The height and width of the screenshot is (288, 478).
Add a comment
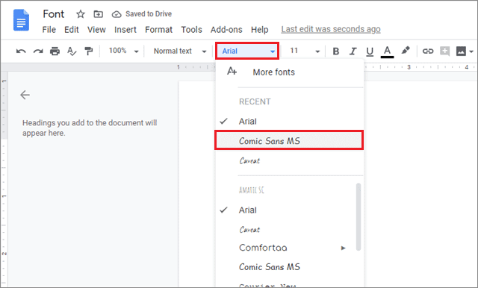pos(445,51)
